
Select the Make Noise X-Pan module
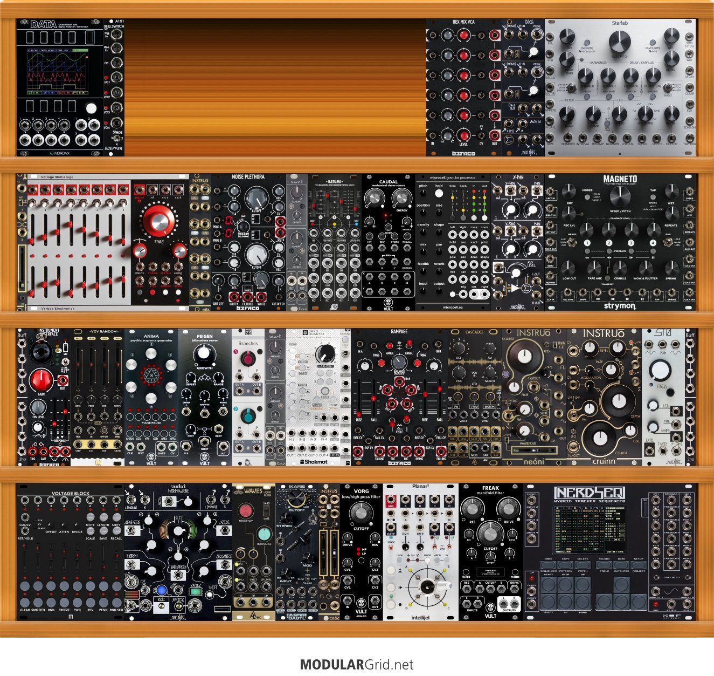[518, 242]
